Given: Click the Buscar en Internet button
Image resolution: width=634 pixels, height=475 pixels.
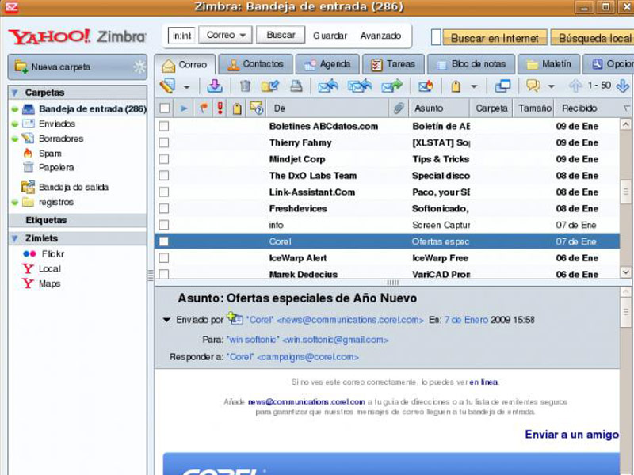Looking at the screenshot, I should pos(495,38).
